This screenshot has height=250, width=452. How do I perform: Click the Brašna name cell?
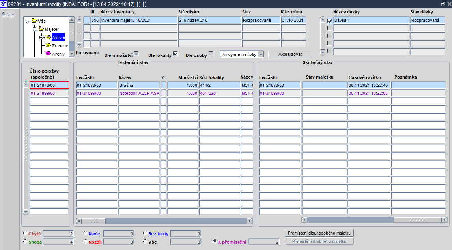tap(139, 85)
